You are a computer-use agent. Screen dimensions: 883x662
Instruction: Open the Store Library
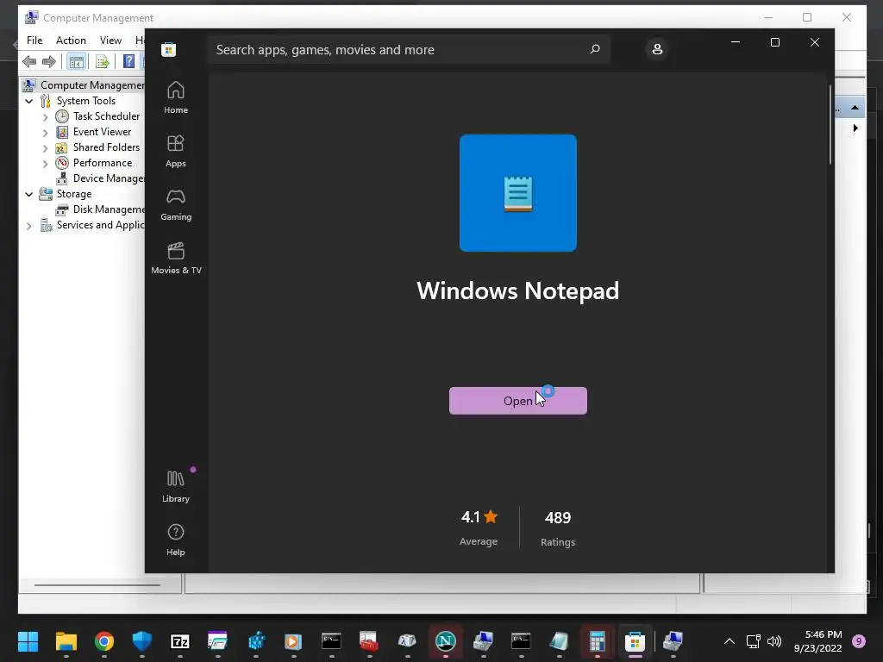(x=176, y=486)
